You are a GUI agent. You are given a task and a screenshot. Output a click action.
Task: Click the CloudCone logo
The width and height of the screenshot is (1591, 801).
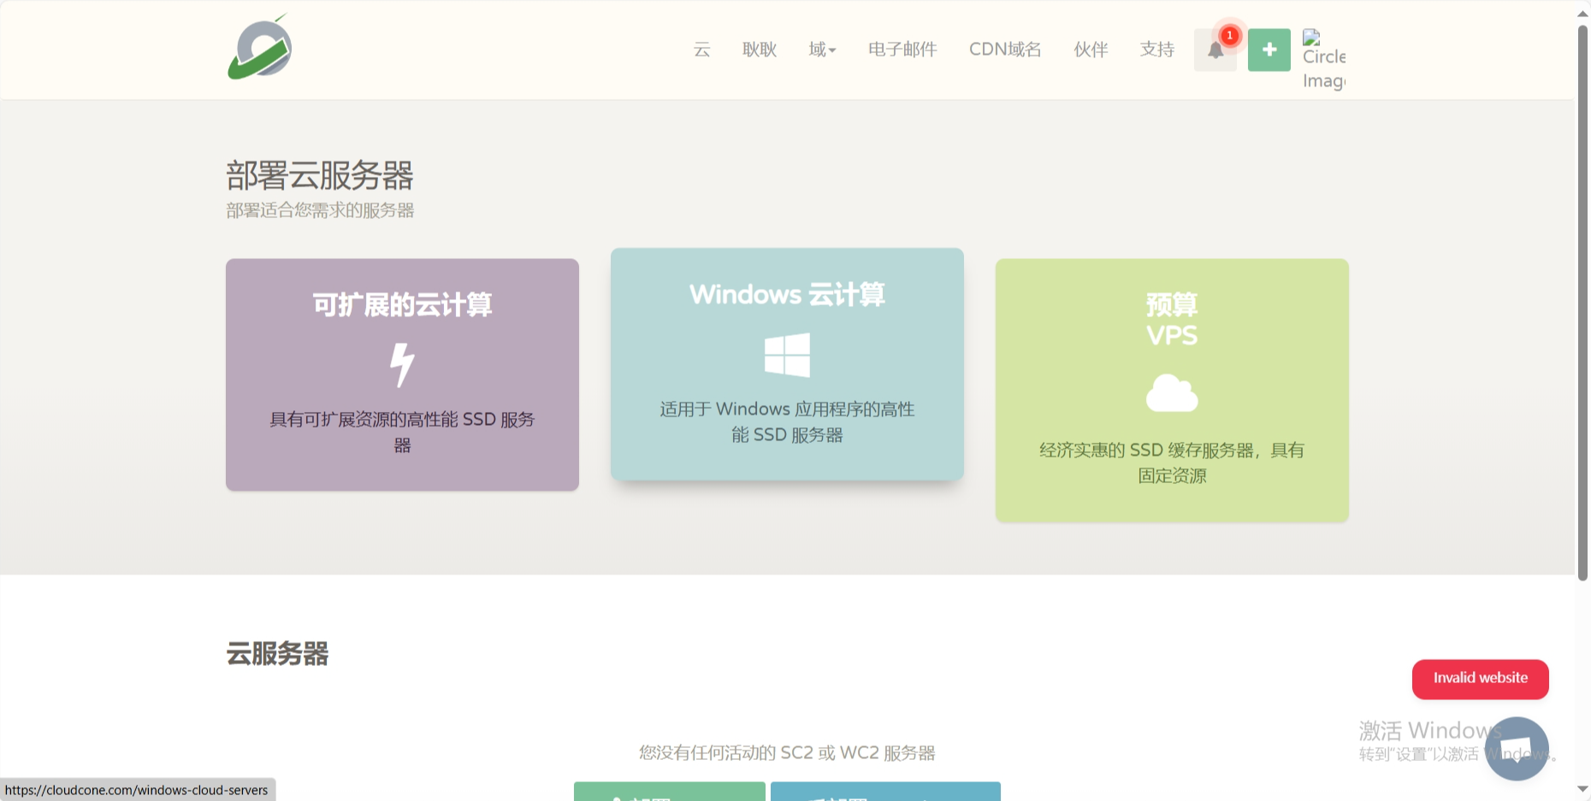pyautogui.click(x=258, y=47)
